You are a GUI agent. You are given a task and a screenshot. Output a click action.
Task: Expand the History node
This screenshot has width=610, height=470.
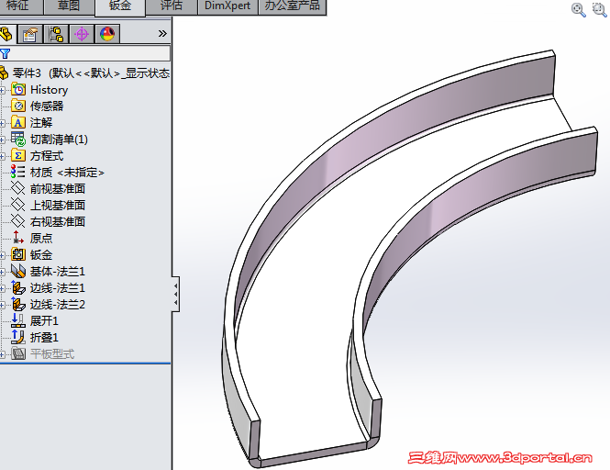[x=2, y=90]
